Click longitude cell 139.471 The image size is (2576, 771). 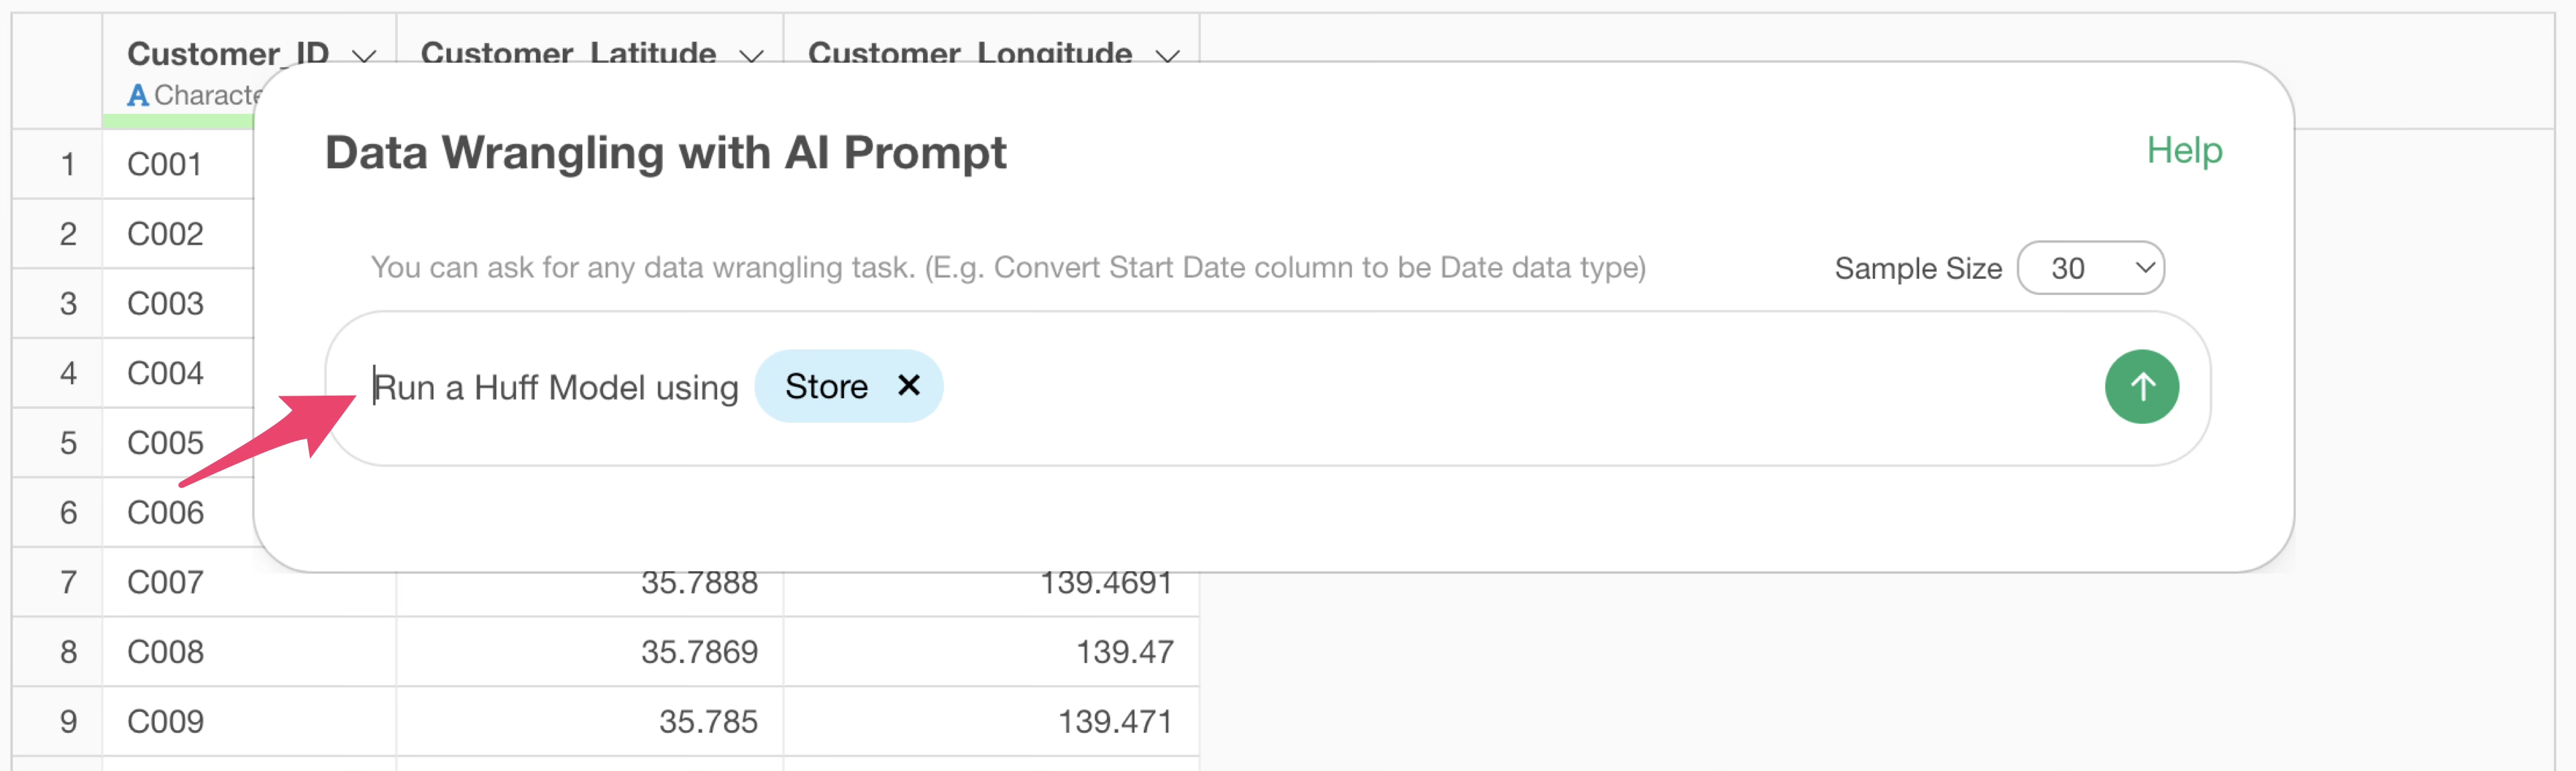click(x=1115, y=722)
